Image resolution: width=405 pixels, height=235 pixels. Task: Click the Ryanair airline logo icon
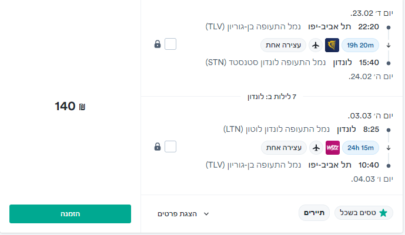[x=332, y=45]
